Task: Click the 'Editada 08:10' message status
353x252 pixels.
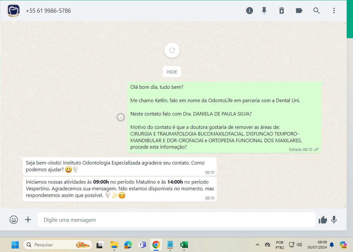Action: 301,150
